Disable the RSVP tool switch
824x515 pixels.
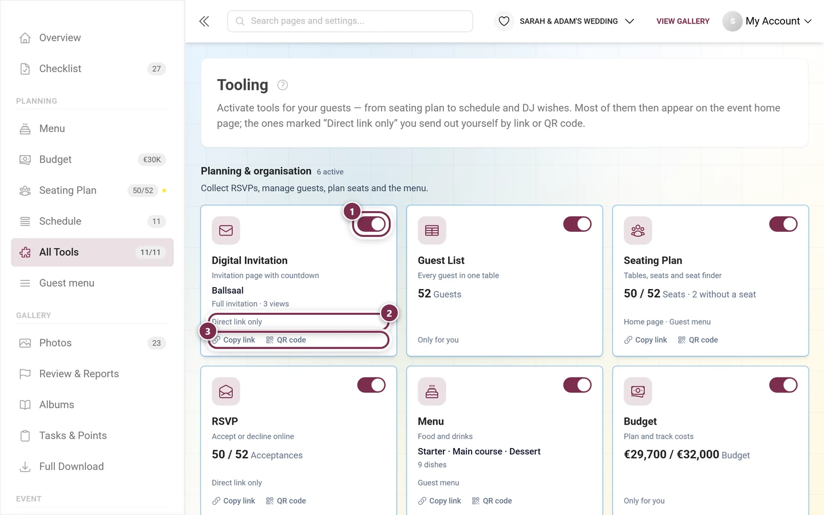(371, 385)
